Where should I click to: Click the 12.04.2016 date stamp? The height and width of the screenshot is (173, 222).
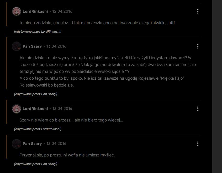coord(62,11)
